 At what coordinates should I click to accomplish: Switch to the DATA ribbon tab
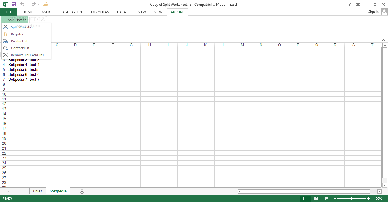(x=121, y=12)
